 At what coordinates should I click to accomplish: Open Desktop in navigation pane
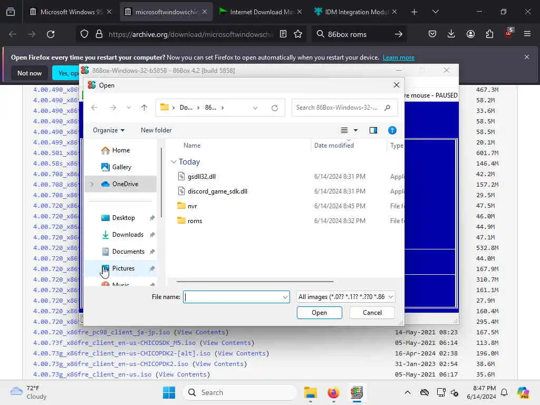point(121,218)
